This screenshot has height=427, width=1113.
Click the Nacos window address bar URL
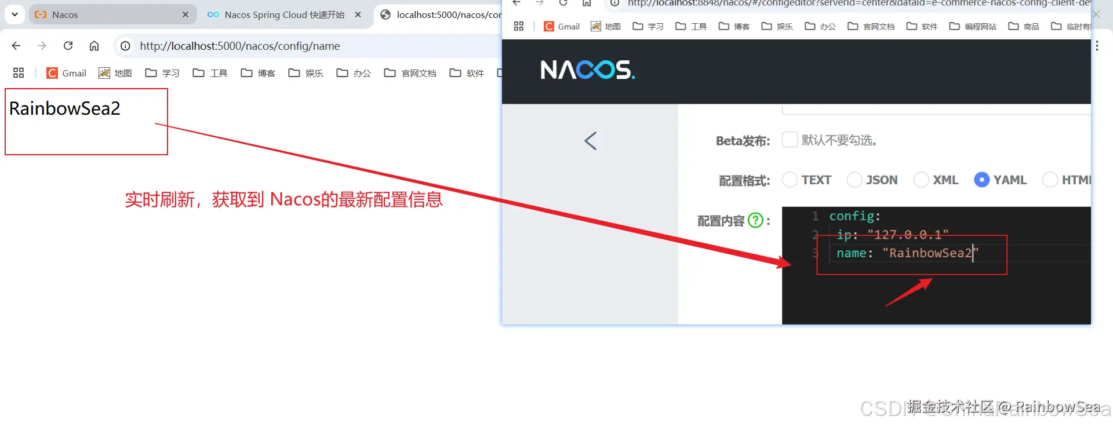point(858,3)
